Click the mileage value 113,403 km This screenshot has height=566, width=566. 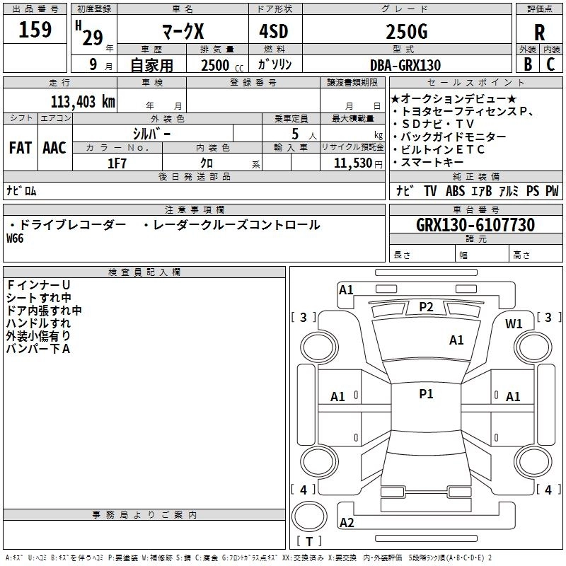(83, 101)
